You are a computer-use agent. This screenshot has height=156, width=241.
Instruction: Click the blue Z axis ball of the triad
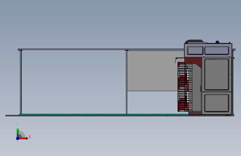18,138
